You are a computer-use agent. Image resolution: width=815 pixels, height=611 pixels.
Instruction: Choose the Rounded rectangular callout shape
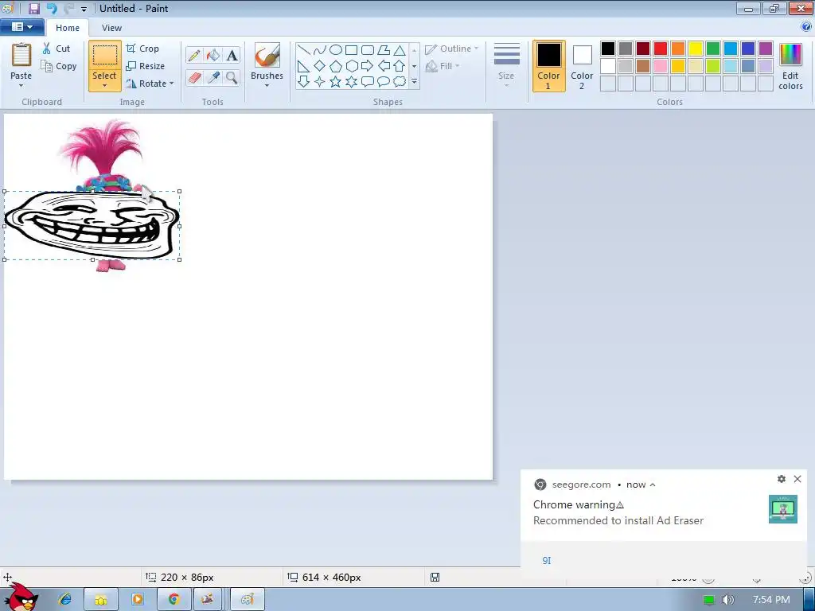[x=368, y=82]
